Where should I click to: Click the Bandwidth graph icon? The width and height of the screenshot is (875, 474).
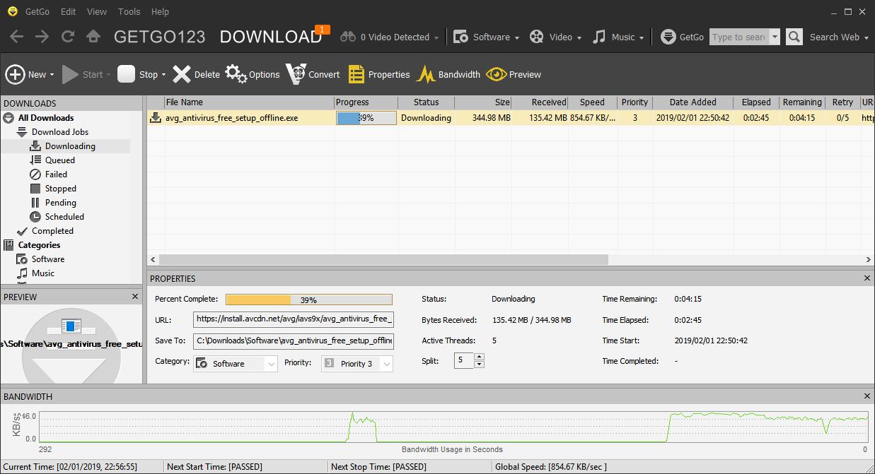[426, 73]
